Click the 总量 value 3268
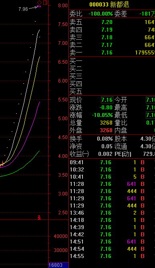The image size is (155, 268). point(106,123)
